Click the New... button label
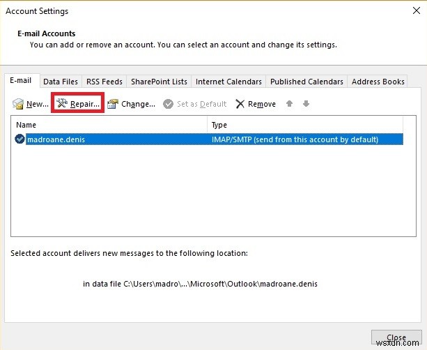 pyautogui.click(x=38, y=104)
